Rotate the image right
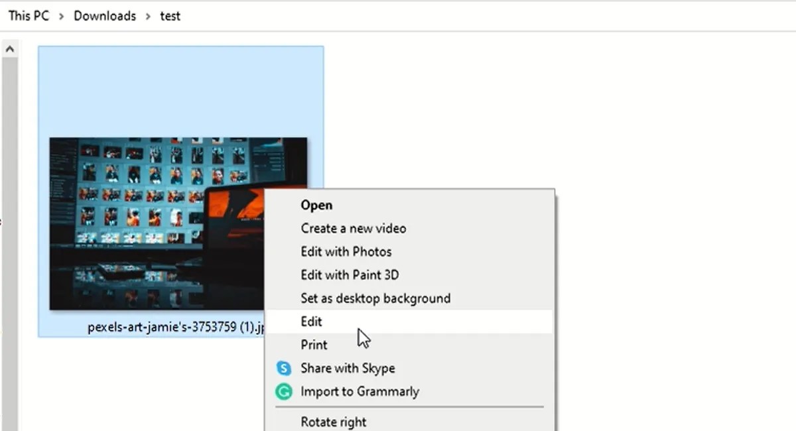The height and width of the screenshot is (431, 796). click(x=334, y=421)
